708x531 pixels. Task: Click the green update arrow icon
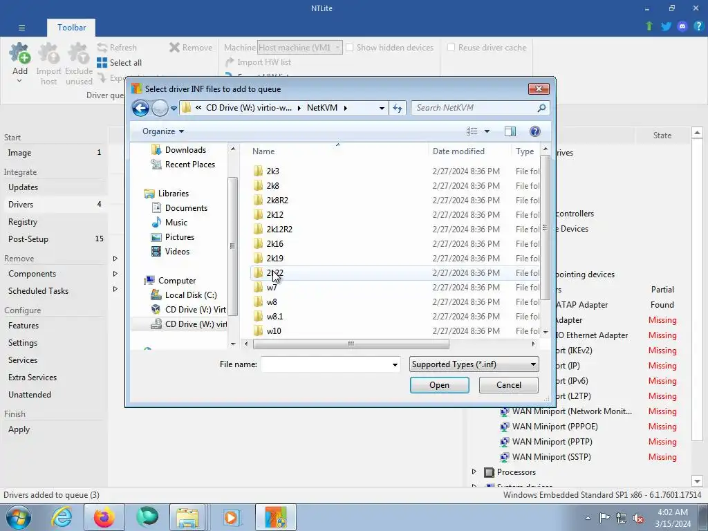click(649, 26)
